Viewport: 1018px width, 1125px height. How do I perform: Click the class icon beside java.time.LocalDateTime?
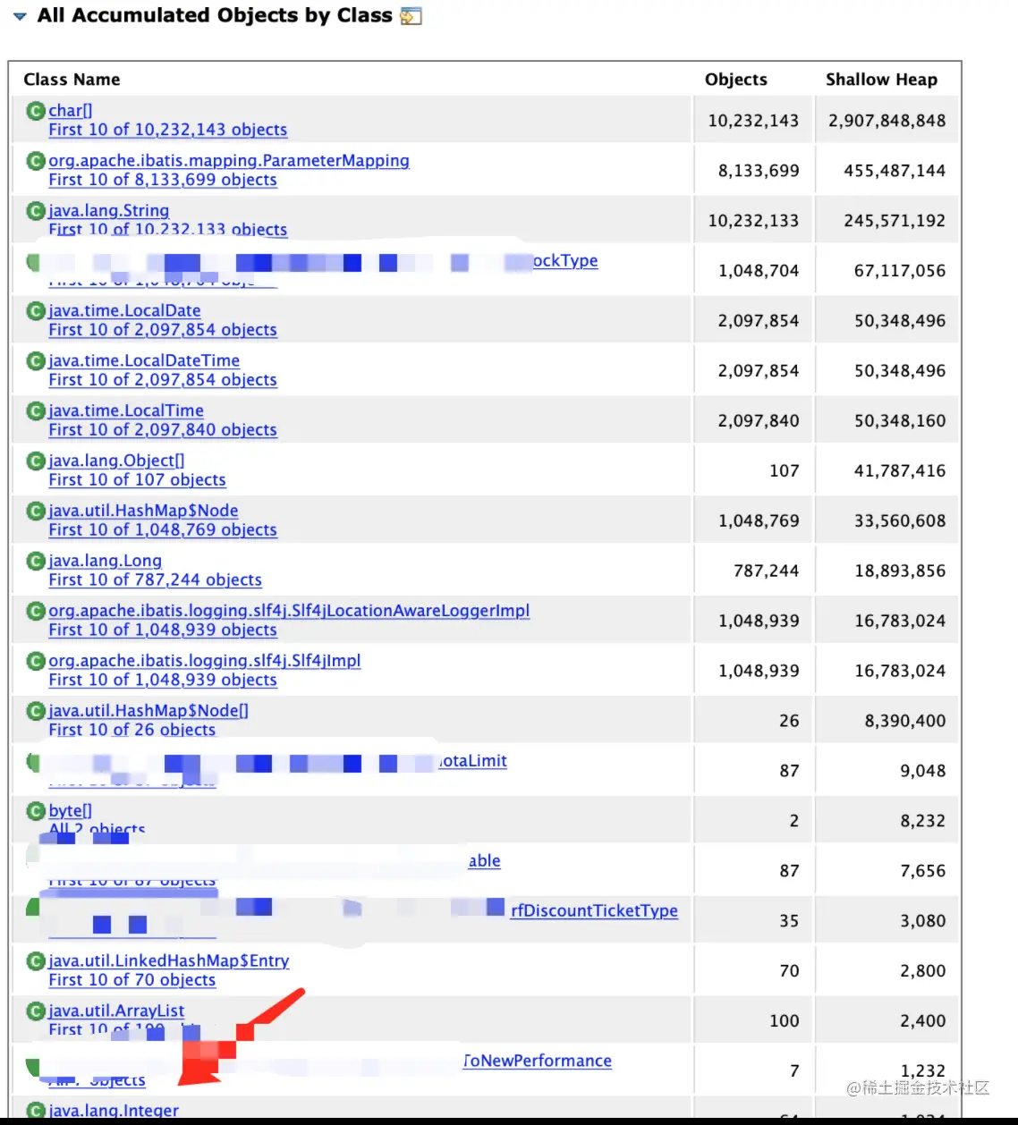[x=36, y=361]
